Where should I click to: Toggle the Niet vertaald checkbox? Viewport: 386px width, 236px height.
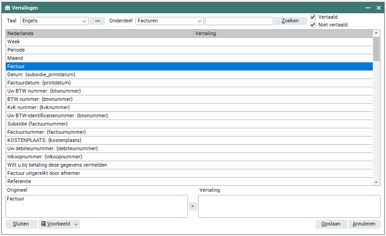point(313,25)
